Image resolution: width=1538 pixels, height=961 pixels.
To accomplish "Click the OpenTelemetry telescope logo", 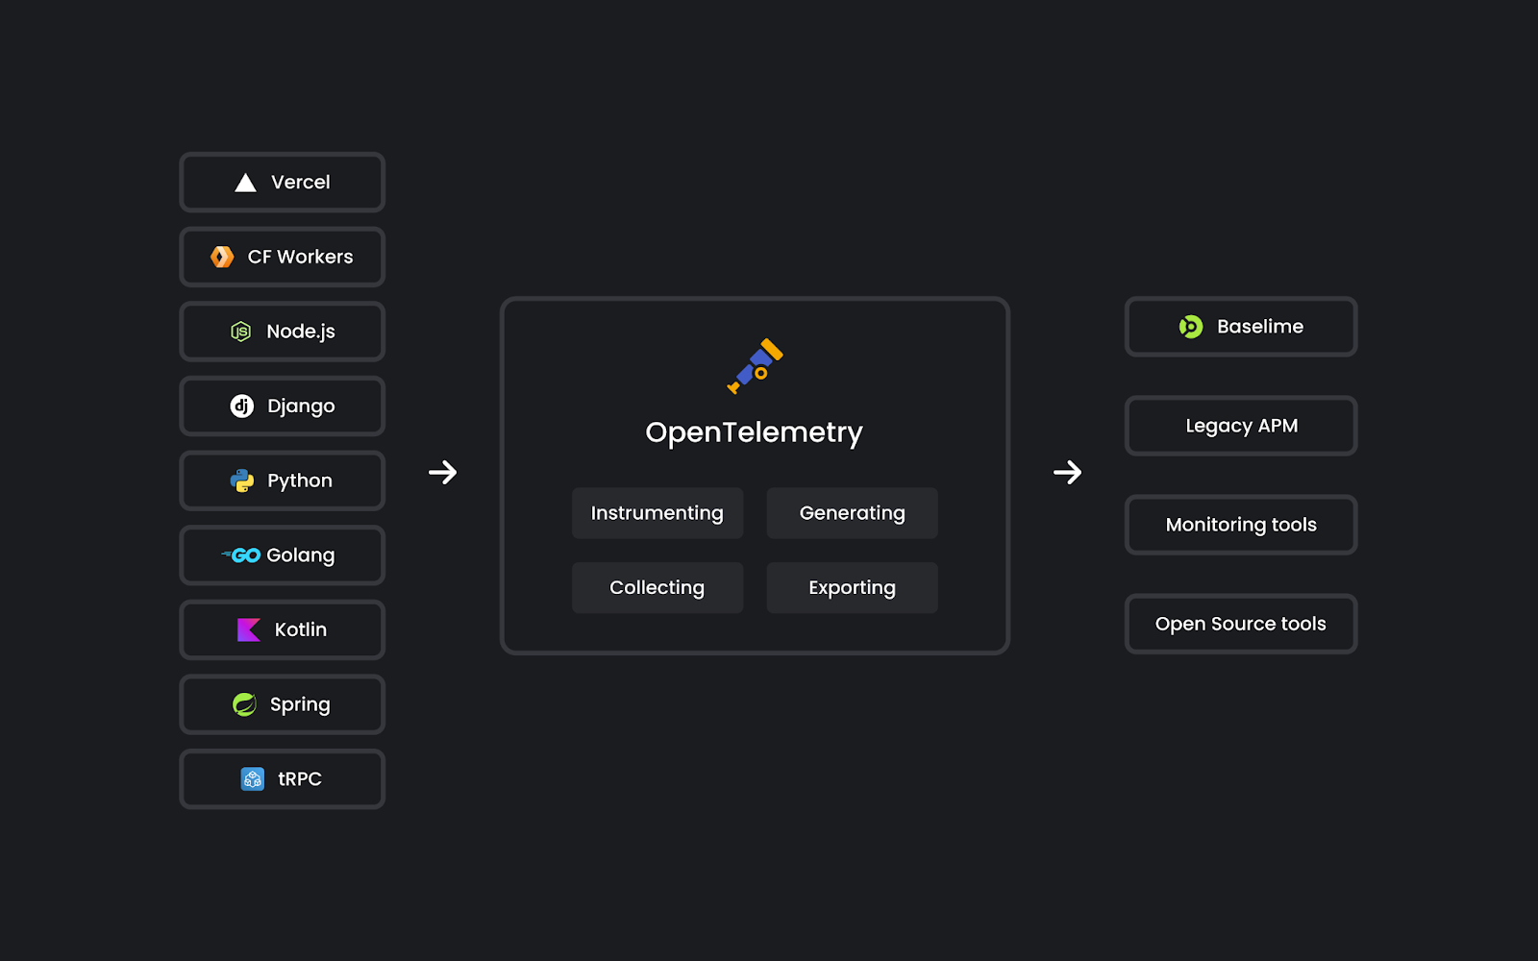I will (x=755, y=366).
